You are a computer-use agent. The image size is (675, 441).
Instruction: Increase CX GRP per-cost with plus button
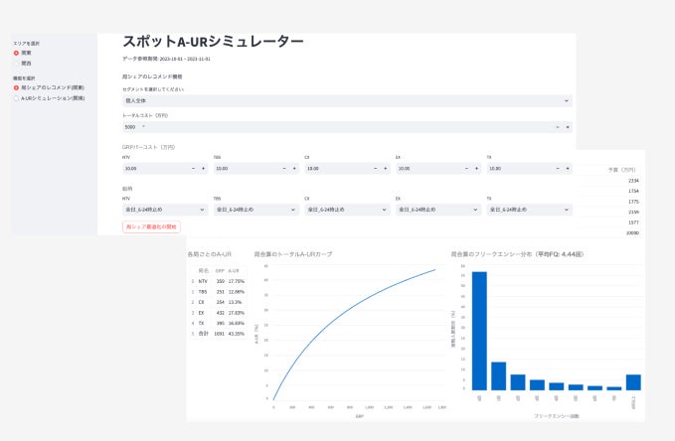click(386, 169)
